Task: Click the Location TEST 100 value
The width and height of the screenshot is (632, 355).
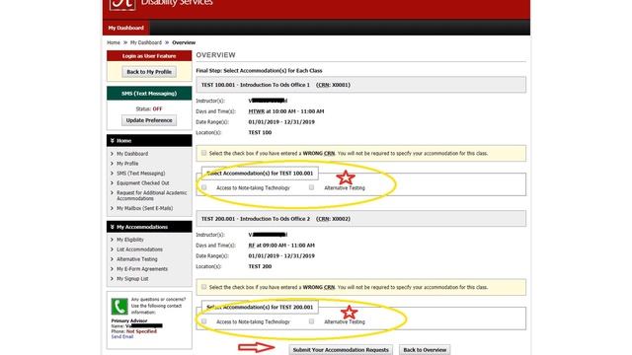Action: click(x=260, y=132)
